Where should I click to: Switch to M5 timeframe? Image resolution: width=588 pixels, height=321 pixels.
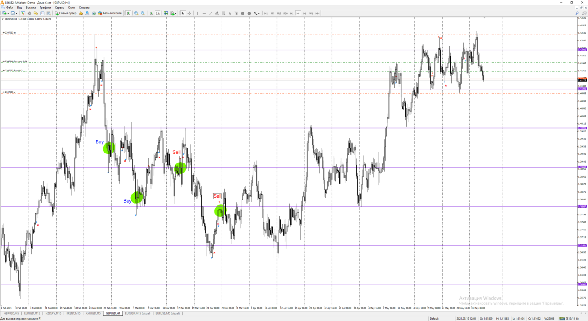click(x=272, y=13)
